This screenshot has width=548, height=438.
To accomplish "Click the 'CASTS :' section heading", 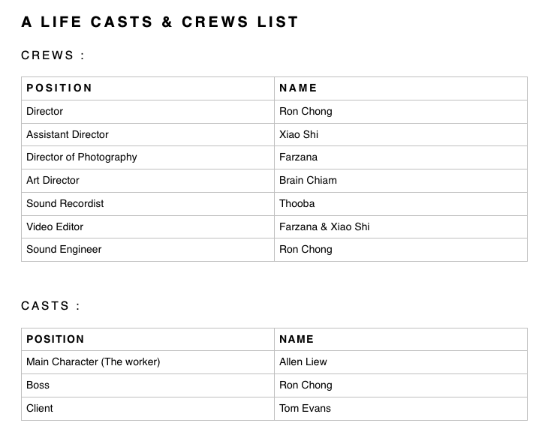I will pyautogui.click(x=50, y=306).
